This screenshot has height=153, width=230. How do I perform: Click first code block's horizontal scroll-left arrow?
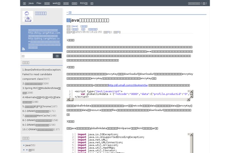point(68,99)
